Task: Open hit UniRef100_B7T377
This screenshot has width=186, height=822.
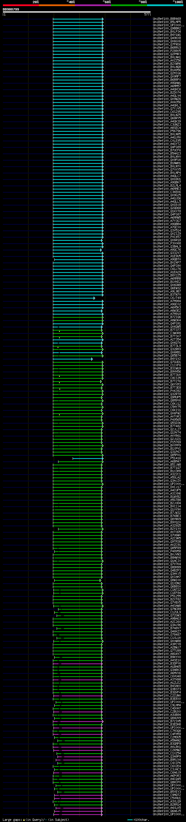Action: coord(167,330)
